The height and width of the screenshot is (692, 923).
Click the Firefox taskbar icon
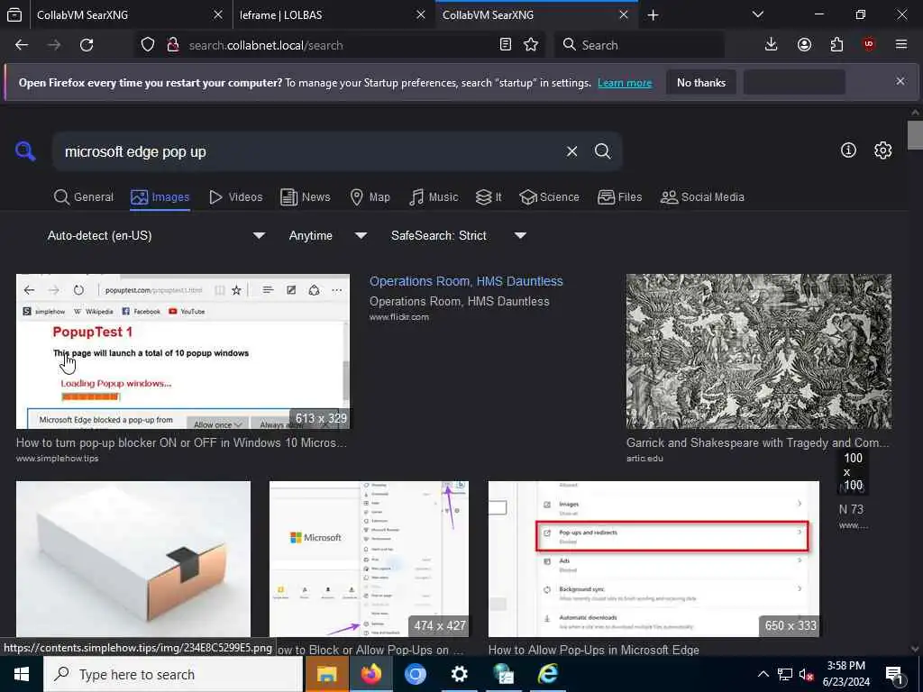pos(370,674)
